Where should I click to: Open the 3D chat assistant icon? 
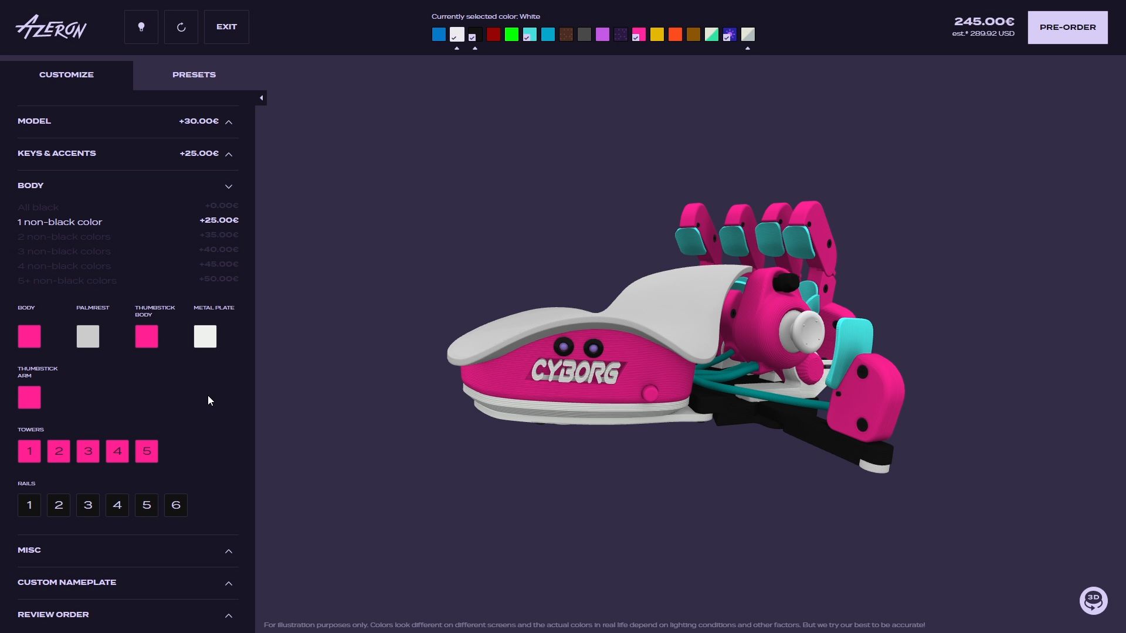[1093, 601]
